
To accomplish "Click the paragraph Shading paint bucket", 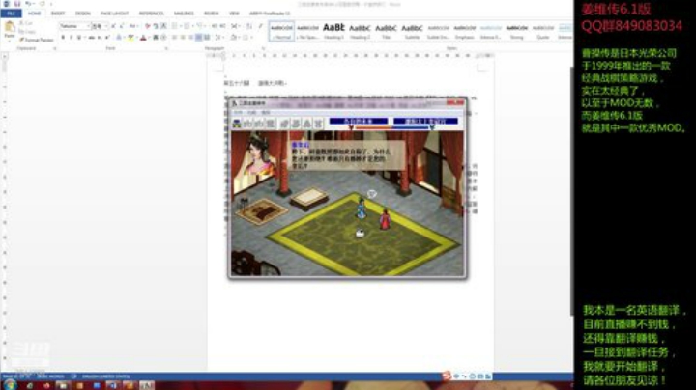I will 234,38.
